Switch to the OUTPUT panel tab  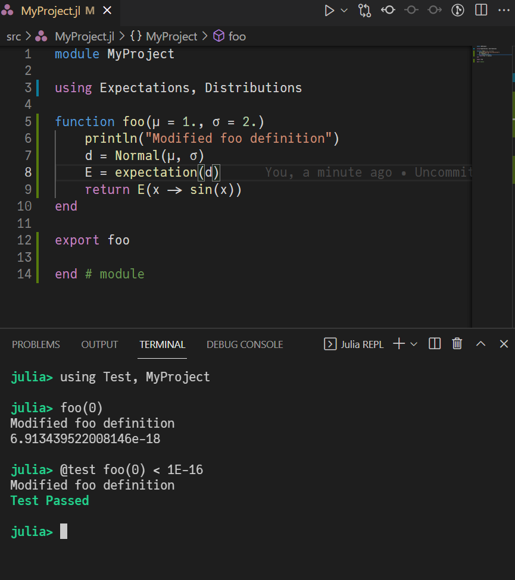point(99,344)
